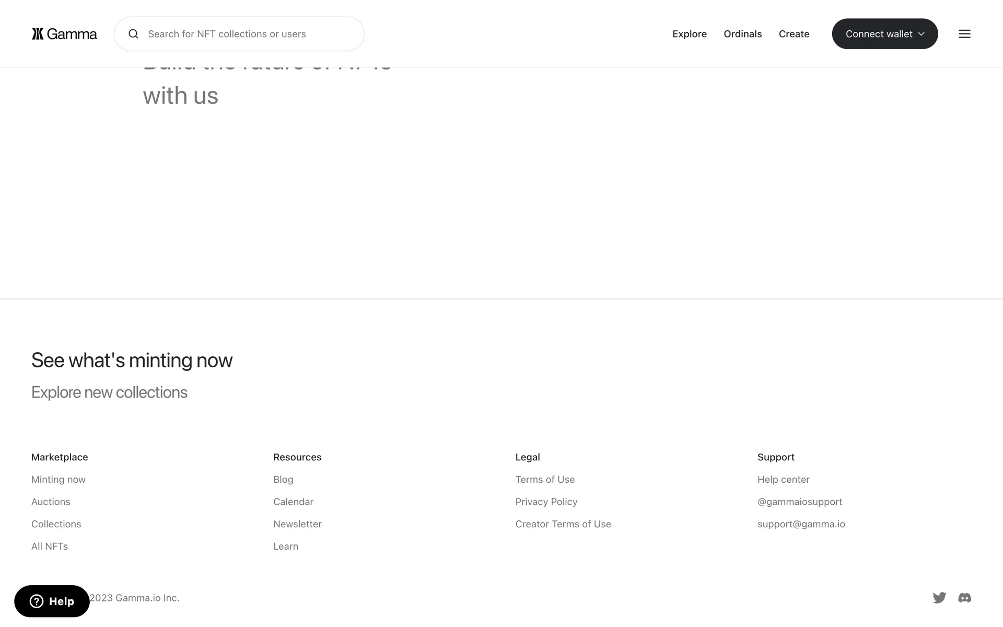Click support@gamma.io email link

tap(801, 524)
